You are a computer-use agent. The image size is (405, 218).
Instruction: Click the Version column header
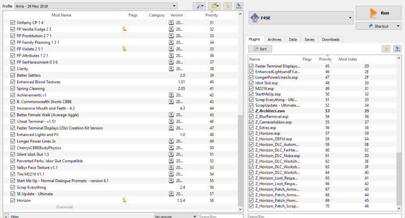click(177, 15)
